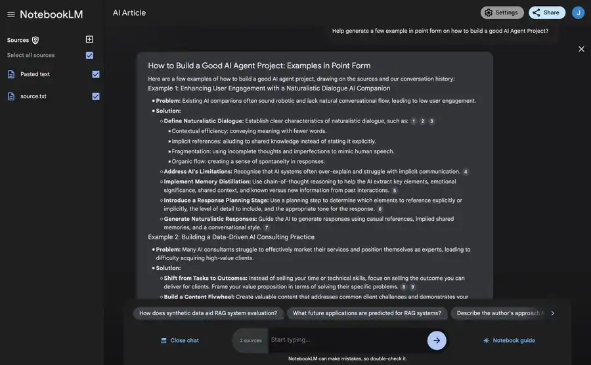Click Close chat
The image size is (591, 365).
pyautogui.click(x=180, y=341)
